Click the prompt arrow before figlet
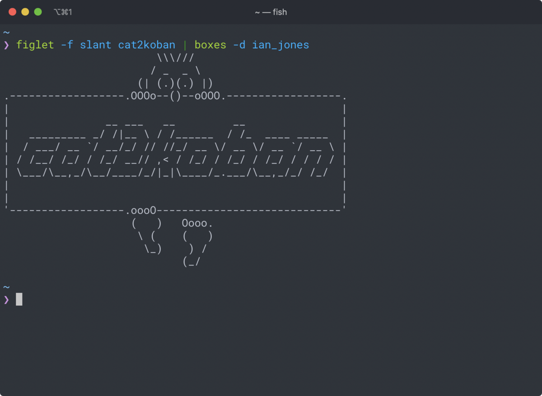This screenshot has height=396, width=542. 6,45
